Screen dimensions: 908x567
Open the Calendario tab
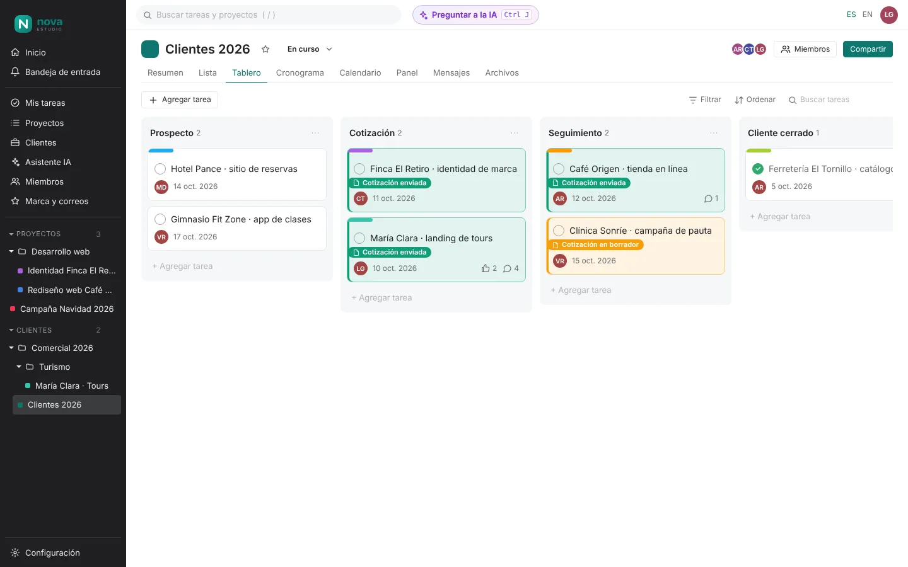click(360, 73)
